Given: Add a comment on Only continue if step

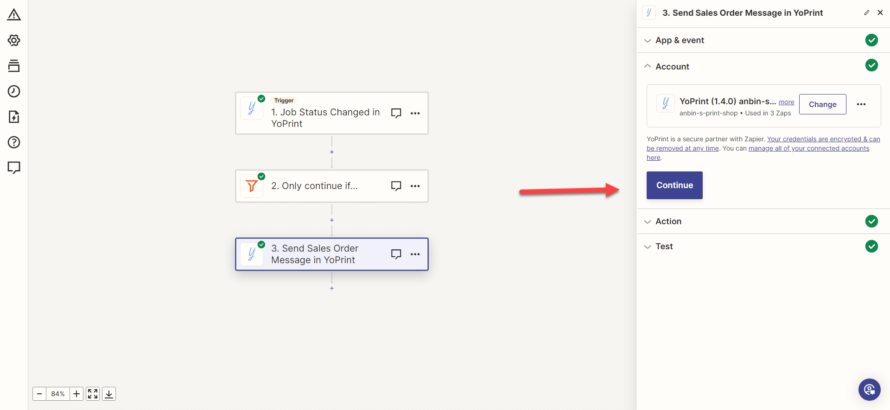Looking at the screenshot, I should coord(396,186).
